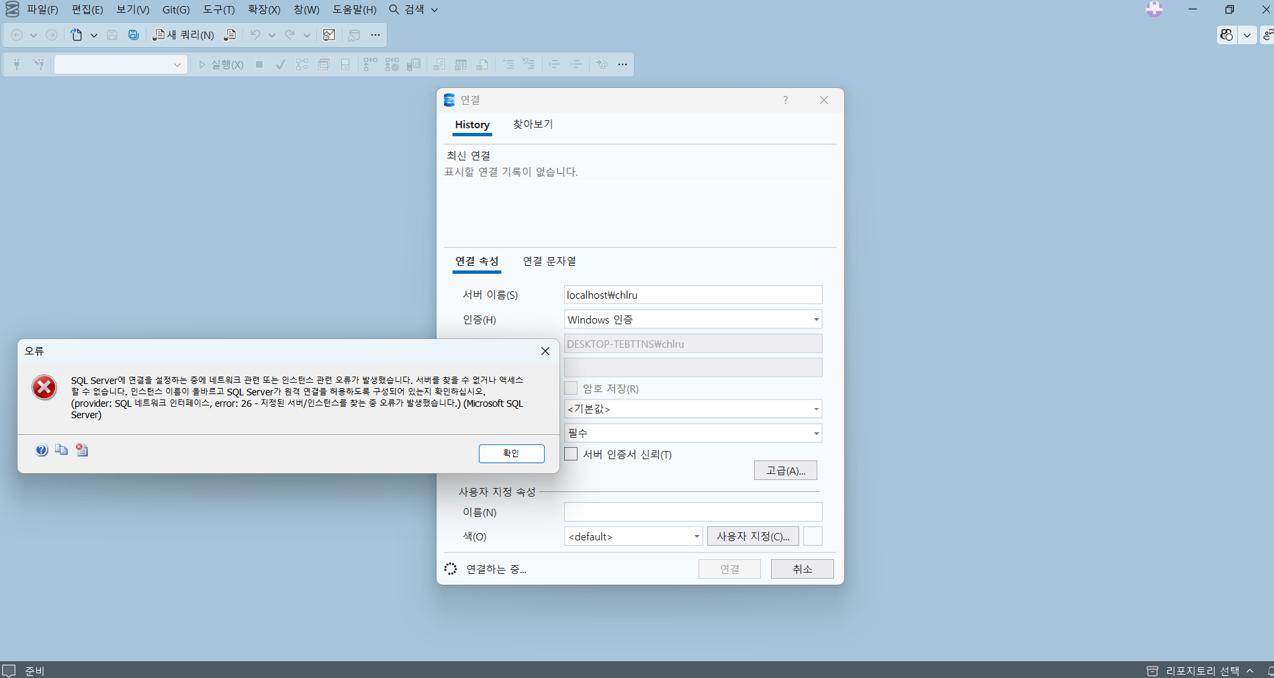The image size is (1274, 678).
Task: Click the new query with current connection icon
Action: pos(230,35)
